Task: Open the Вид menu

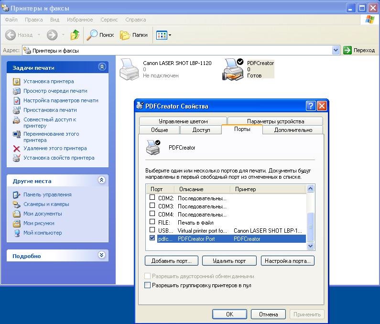Action: (x=55, y=20)
